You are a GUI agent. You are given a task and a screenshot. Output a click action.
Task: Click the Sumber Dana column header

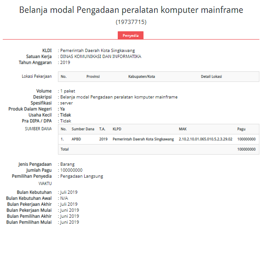click(x=83, y=129)
